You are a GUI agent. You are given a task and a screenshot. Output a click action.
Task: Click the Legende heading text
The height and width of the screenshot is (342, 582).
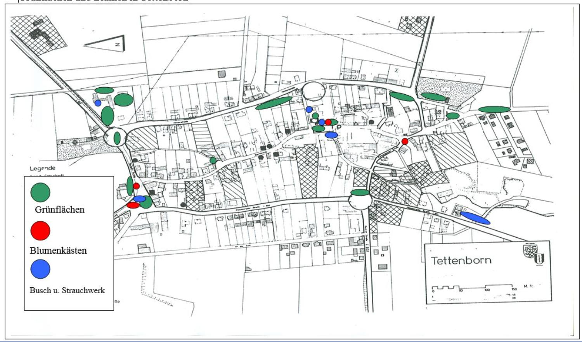pos(43,168)
